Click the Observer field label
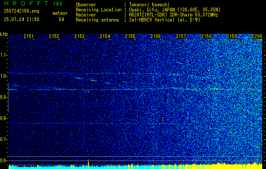The width and height of the screenshot is (266, 169). point(86,5)
